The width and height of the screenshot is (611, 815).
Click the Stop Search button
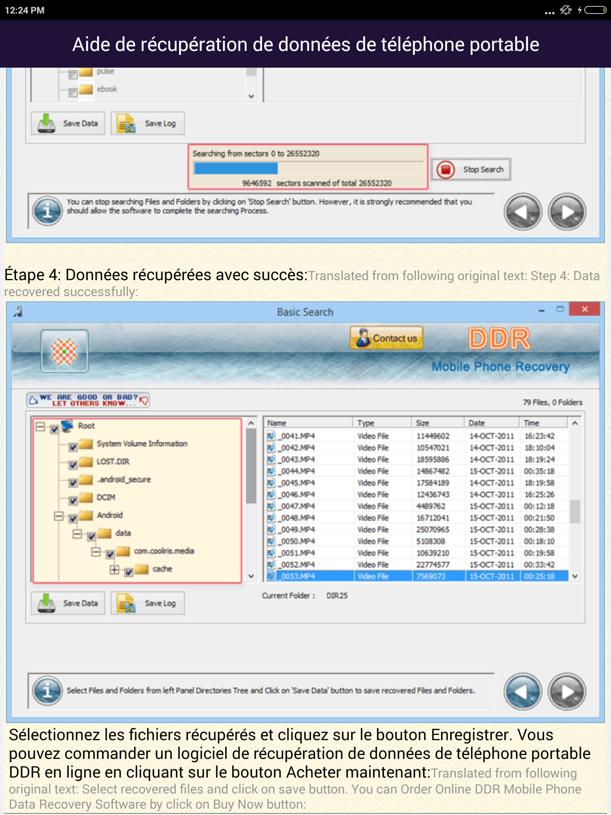[x=471, y=170]
